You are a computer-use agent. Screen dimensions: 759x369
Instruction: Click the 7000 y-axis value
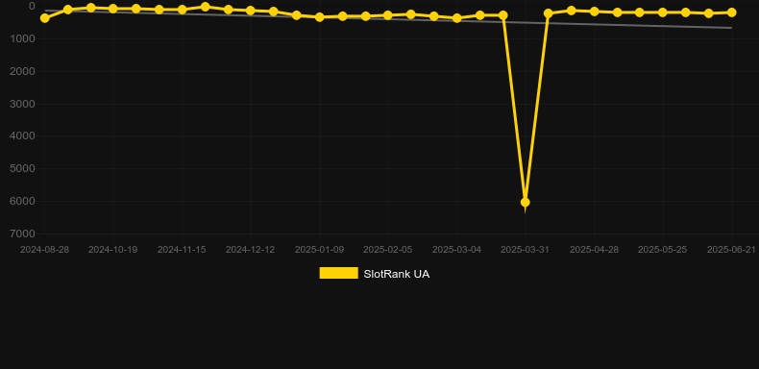(x=22, y=234)
